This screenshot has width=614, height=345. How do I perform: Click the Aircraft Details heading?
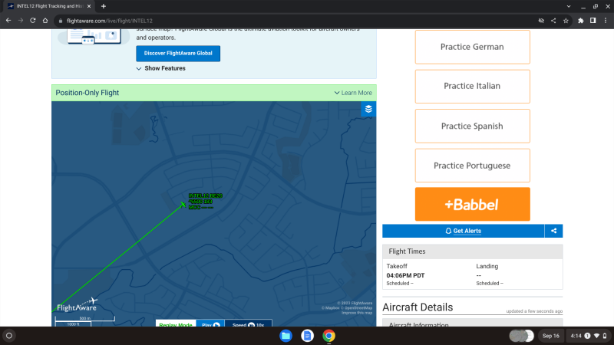418,307
